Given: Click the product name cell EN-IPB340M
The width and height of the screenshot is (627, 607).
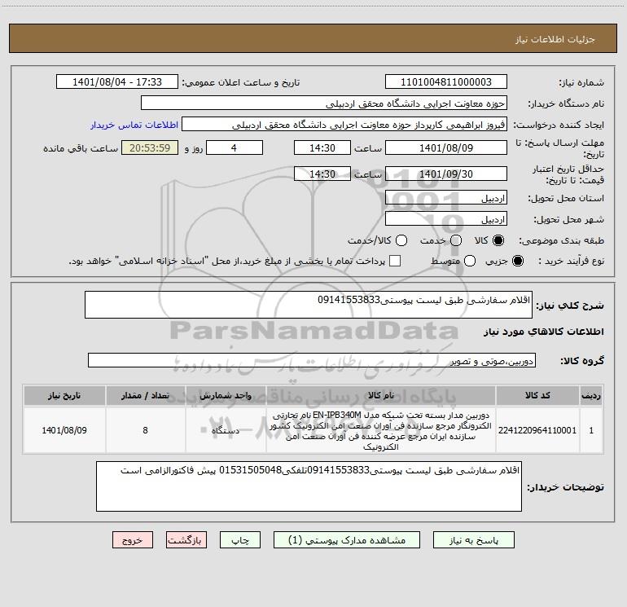Looking at the screenshot, I should [x=381, y=430].
